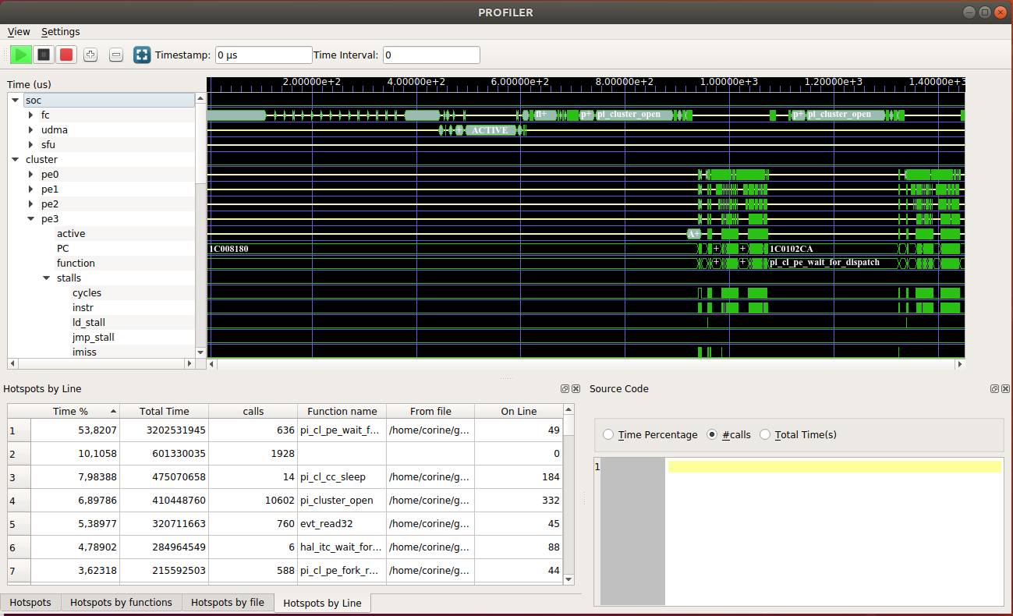
Task: Switch to Hotspots by functions tab
Action: (121, 602)
